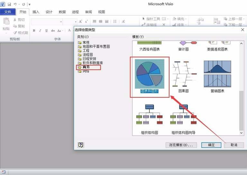Click the Visio application icon in title bar

click(x=3, y=4)
